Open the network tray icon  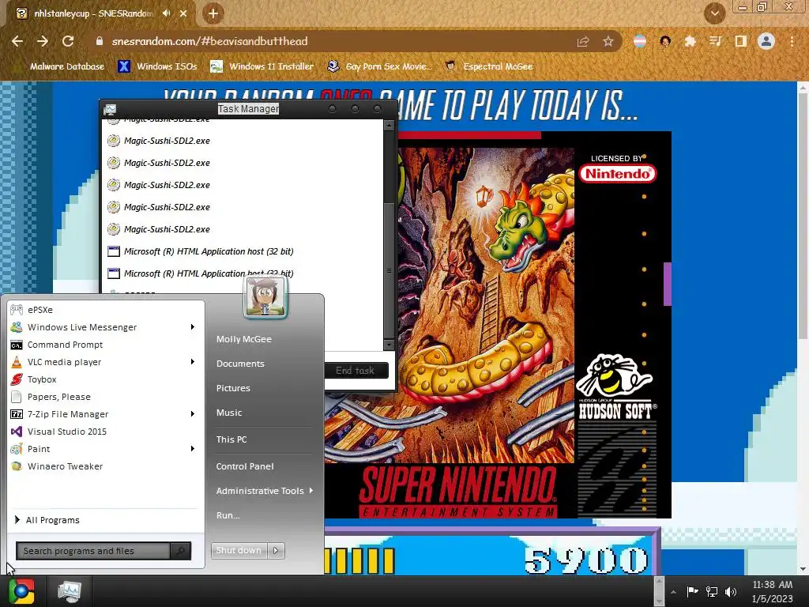tap(712, 591)
